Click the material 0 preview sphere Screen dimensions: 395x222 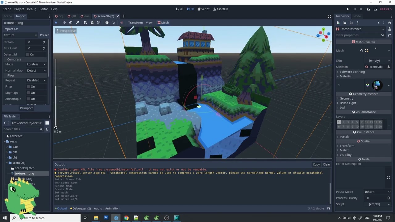[x=377, y=85]
